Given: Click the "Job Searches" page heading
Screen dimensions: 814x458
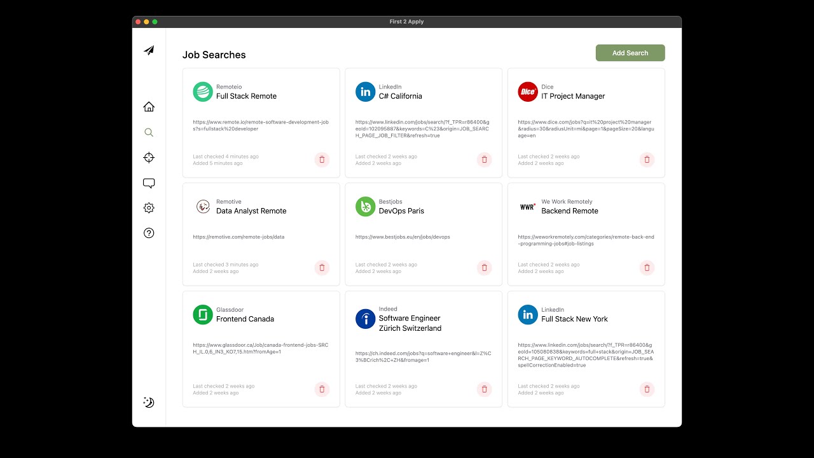Looking at the screenshot, I should coord(214,55).
